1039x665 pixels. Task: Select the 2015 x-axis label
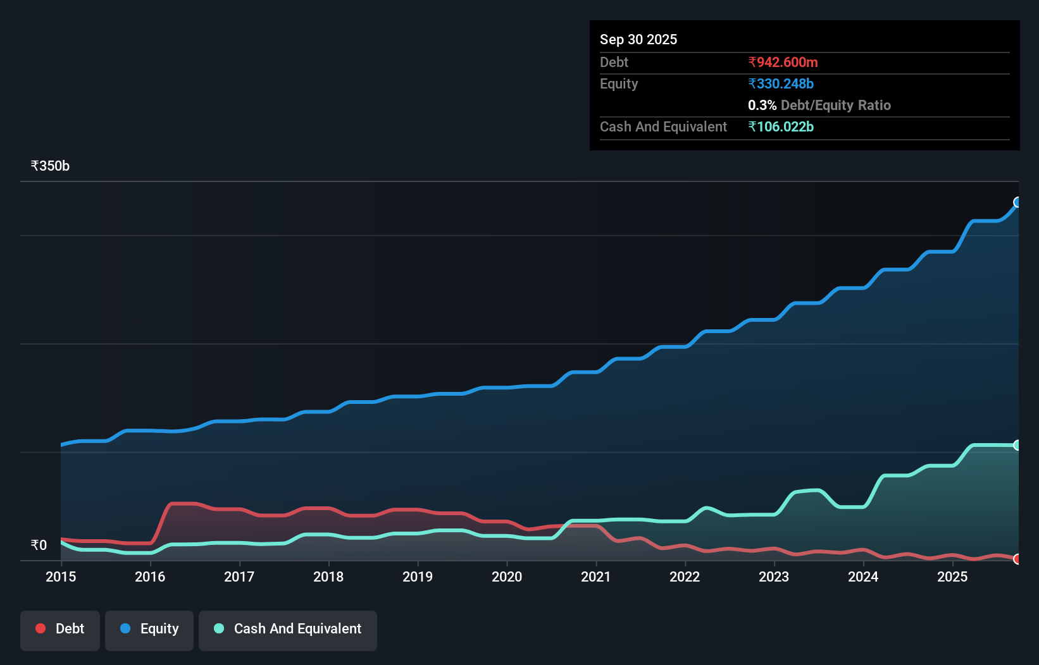[x=61, y=577]
